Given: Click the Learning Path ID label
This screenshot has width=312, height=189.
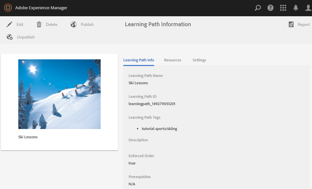Looking at the screenshot, I should 143,96.
